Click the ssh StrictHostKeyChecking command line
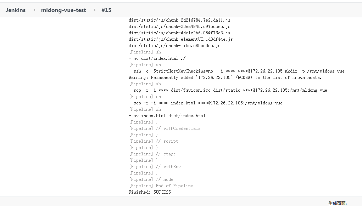This screenshot has width=362, height=206. click(236, 71)
